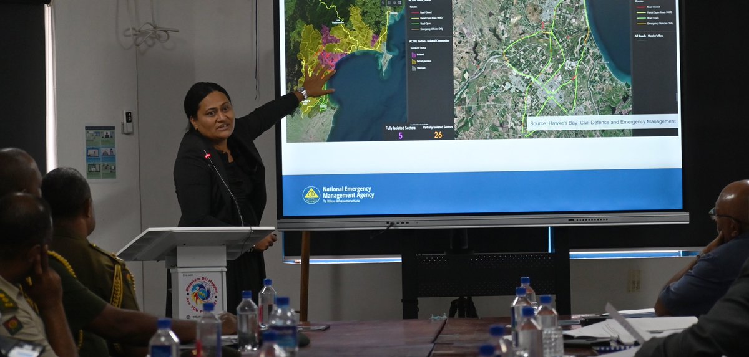Click the All Roads - Hawke's Bay layer label
Image resolution: width=749 pixels, height=357 pixels.
click(x=649, y=36)
